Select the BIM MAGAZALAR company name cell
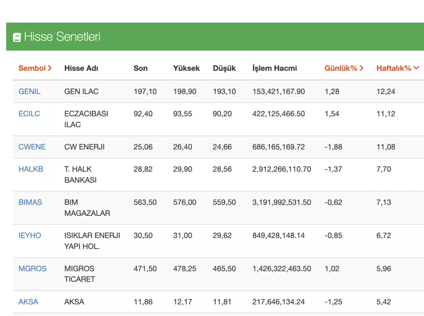The image size is (424, 316). (87, 208)
